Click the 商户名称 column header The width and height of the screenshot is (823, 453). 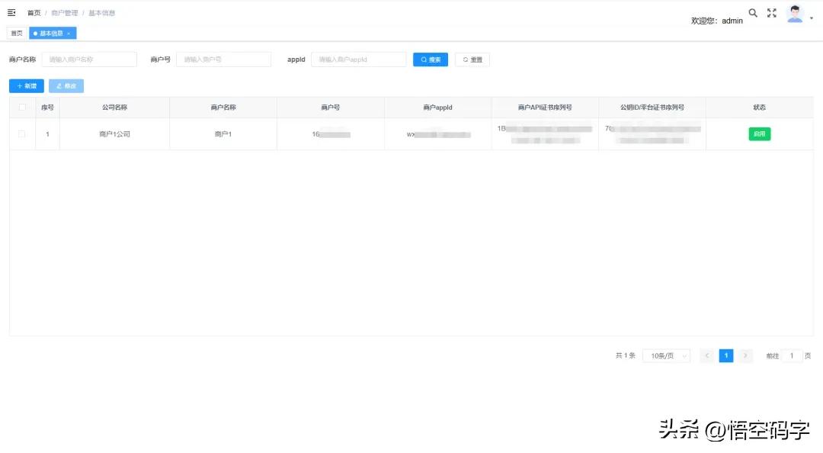(x=223, y=108)
